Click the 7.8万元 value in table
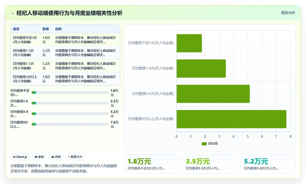This screenshot has width=306, height=184. point(46,79)
